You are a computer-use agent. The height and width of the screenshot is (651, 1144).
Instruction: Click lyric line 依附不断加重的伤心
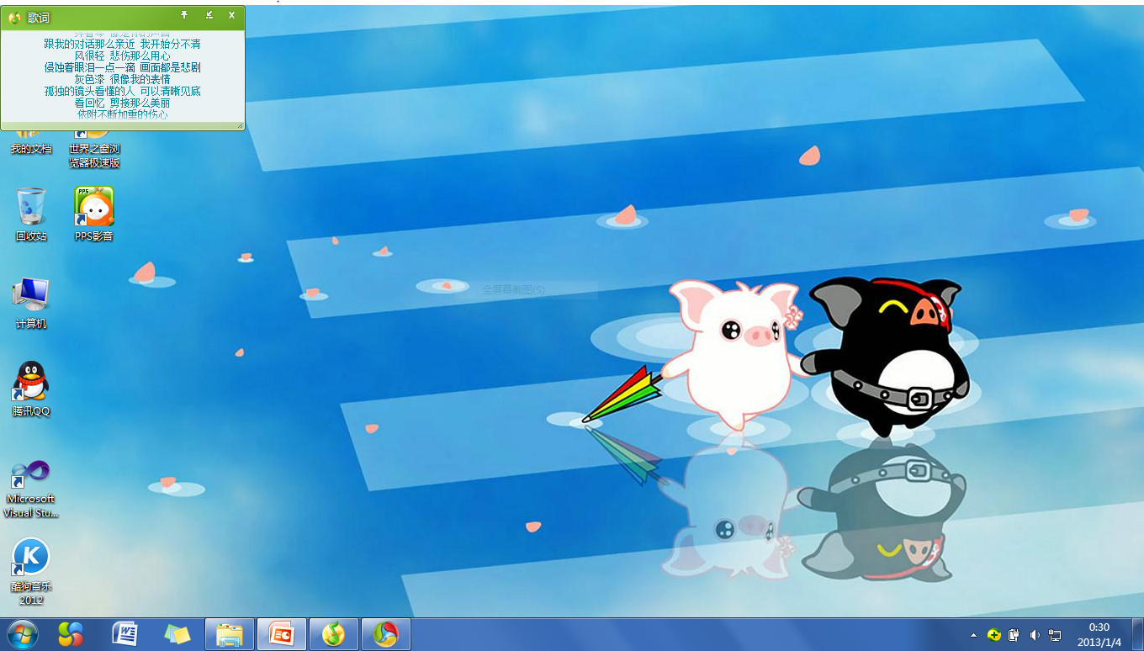[123, 114]
